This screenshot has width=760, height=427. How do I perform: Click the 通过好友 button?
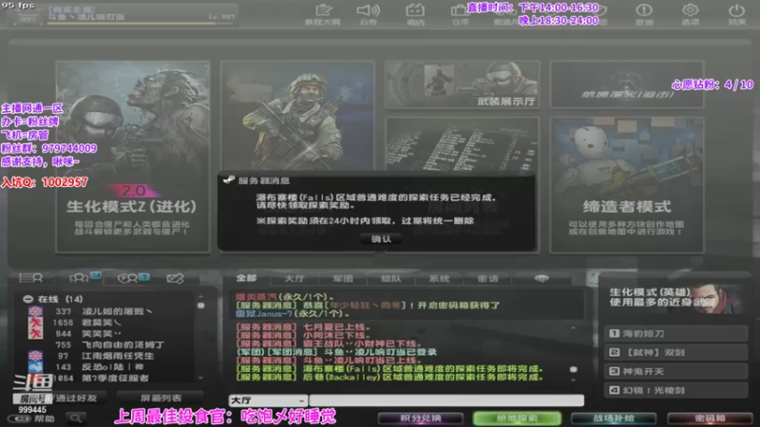[76, 398]
